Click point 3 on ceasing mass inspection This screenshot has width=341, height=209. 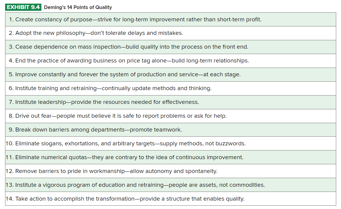pos(128,47)
